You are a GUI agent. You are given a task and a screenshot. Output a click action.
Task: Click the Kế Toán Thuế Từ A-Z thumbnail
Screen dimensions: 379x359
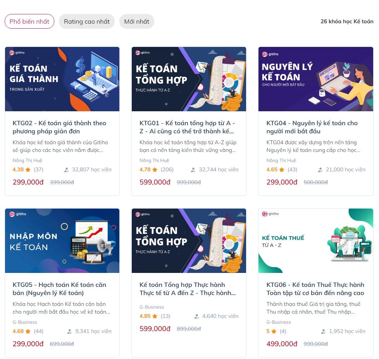point(316,241)
